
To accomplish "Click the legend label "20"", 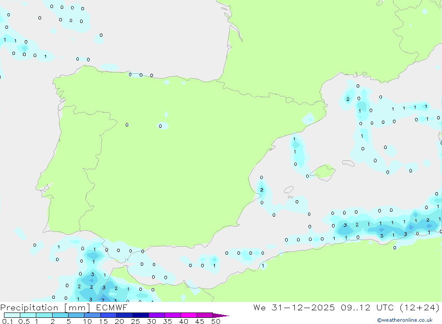I will point(119,321).
